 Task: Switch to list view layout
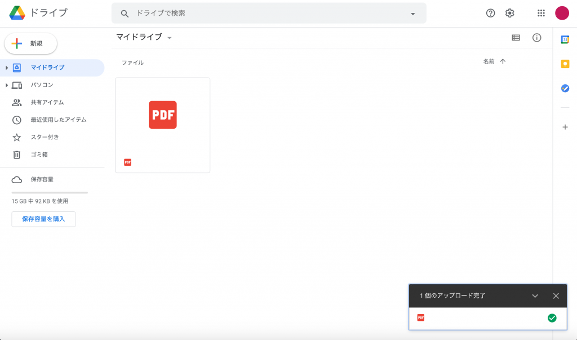tap(516, 38)
